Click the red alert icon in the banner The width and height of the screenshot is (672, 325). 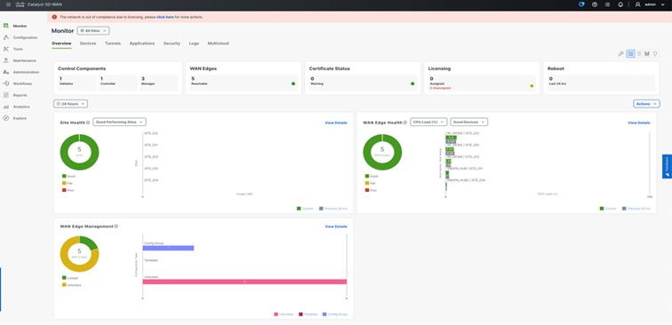(x=54, y=17)
